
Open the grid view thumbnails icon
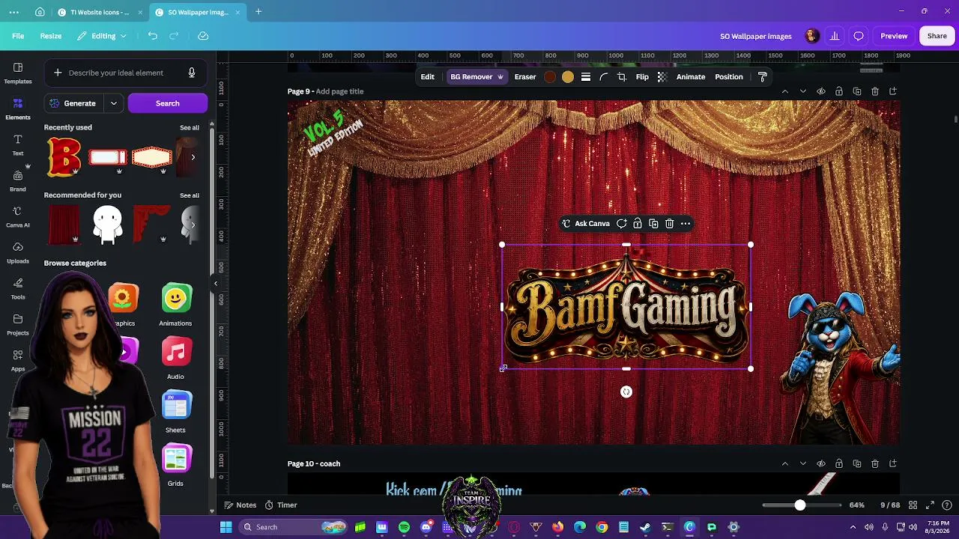pyautogui.click(x=913, y=505)
